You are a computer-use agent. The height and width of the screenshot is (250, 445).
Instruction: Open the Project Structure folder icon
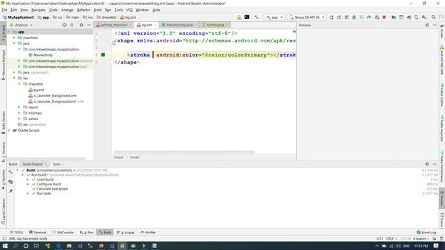point(394,17)
